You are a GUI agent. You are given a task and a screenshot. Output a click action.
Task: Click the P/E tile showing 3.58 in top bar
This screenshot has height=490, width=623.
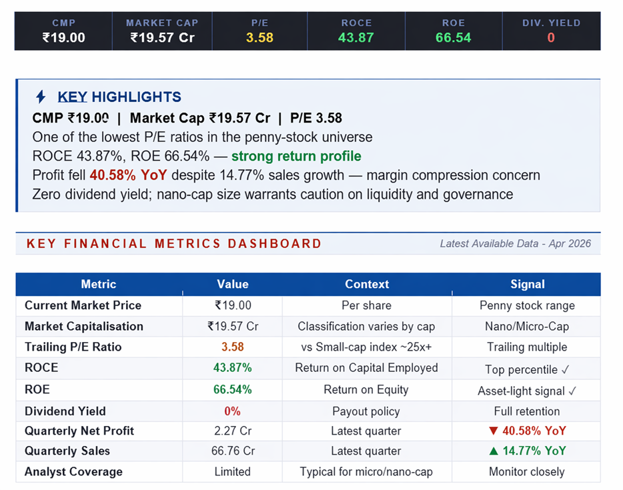[259, 31]
